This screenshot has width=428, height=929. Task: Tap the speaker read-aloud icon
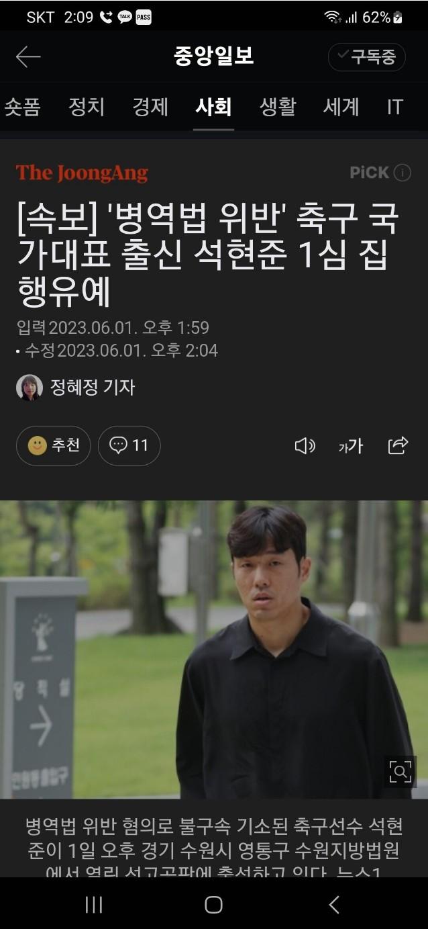click(305, 445)
